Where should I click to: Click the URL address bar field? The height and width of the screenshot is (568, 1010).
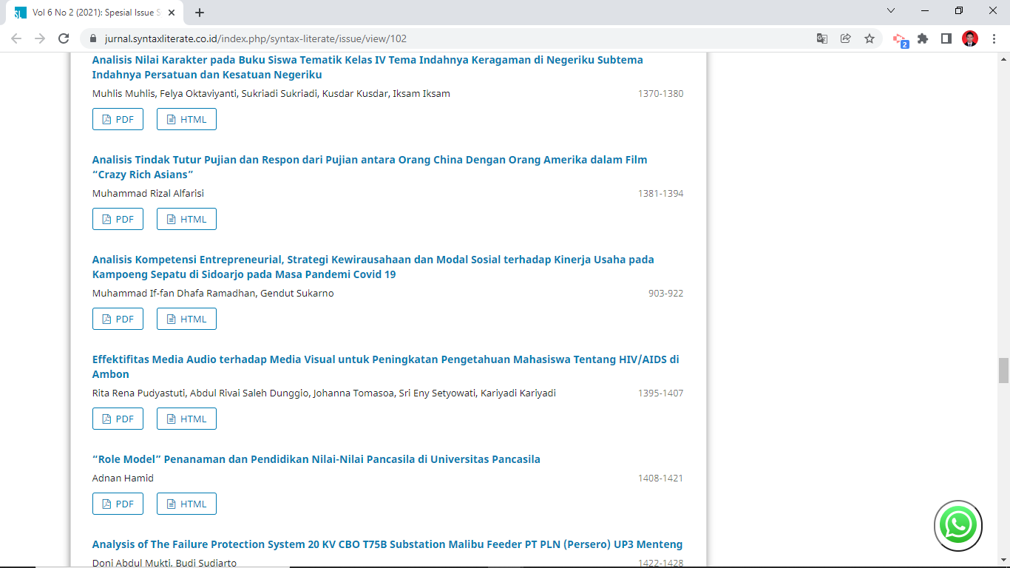pyautogui.click(x=444, y=39)
